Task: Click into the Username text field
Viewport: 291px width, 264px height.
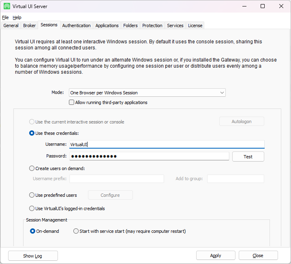Action: [167, 144]
